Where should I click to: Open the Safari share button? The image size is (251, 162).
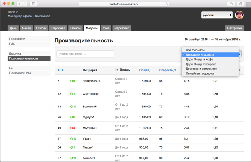pos(231,4)
